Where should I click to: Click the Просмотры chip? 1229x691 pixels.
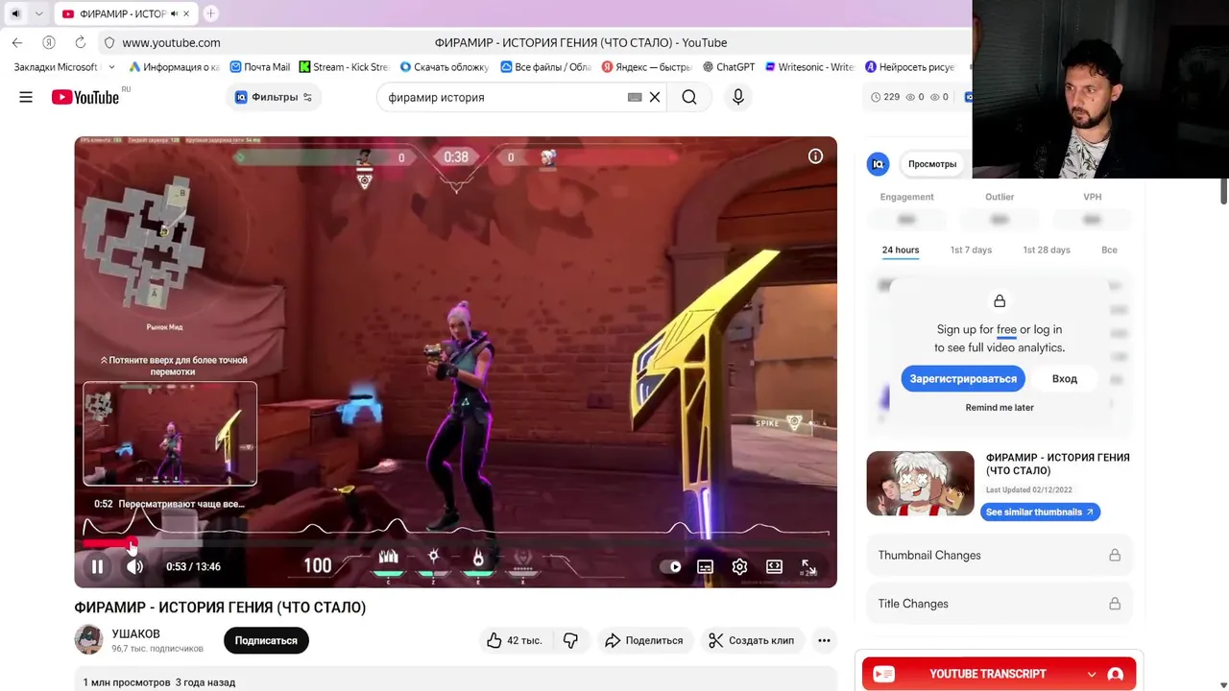(x=932, y=164)
